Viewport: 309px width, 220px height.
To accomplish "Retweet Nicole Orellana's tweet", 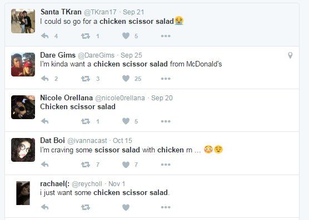I will [86, 121].
